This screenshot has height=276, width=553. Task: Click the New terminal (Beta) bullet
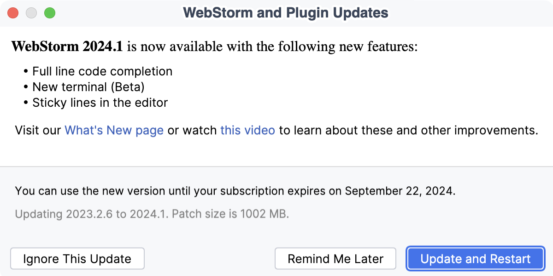coord(88,87)
